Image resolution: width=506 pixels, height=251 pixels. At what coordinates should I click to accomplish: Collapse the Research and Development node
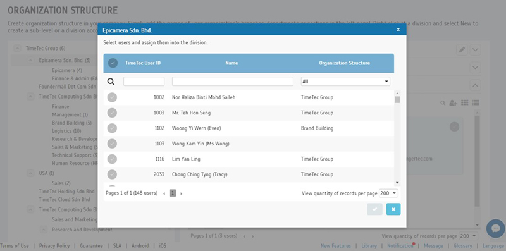pyautogui.click(x=44, y=230)
